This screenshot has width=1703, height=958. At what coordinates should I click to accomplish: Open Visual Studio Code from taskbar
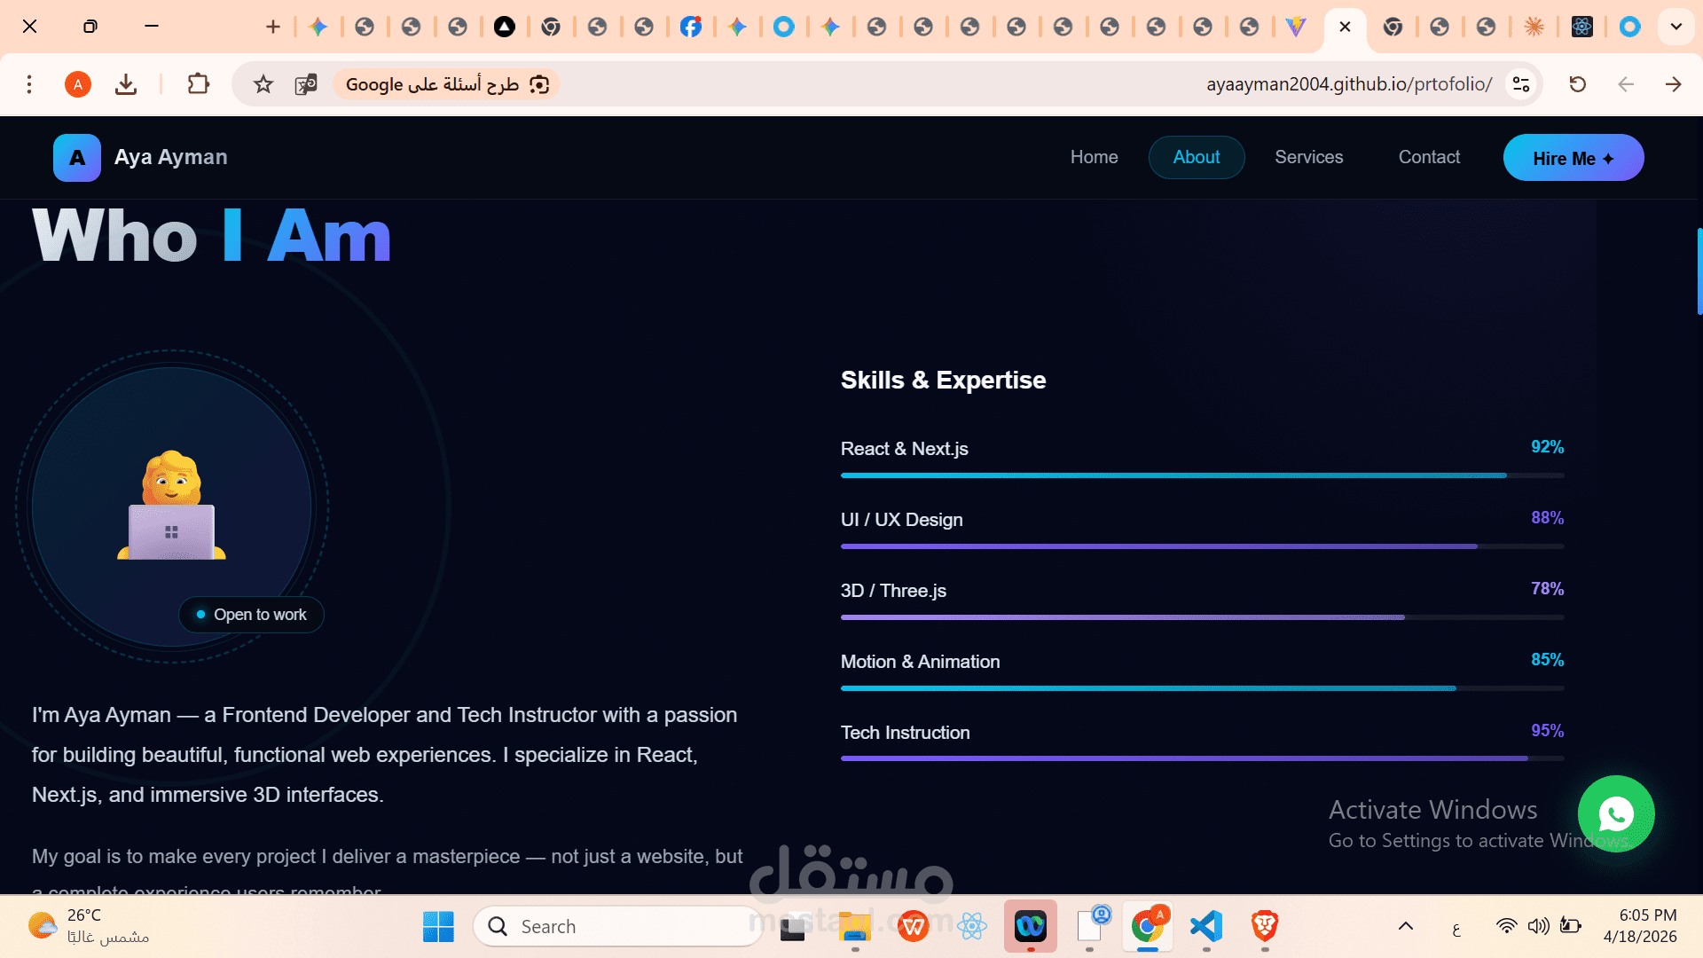point(1206,927)
